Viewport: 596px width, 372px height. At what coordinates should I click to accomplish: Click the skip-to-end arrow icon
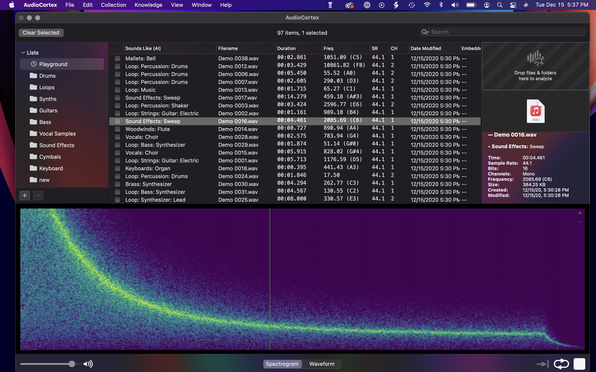click(542, 364)
